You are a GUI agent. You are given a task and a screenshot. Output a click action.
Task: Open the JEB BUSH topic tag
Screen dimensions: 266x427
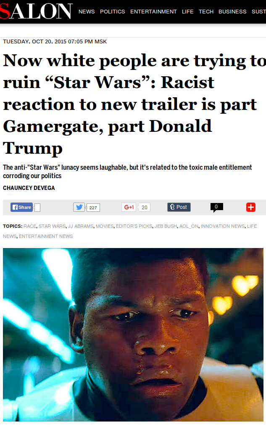[x=166, y=226]
